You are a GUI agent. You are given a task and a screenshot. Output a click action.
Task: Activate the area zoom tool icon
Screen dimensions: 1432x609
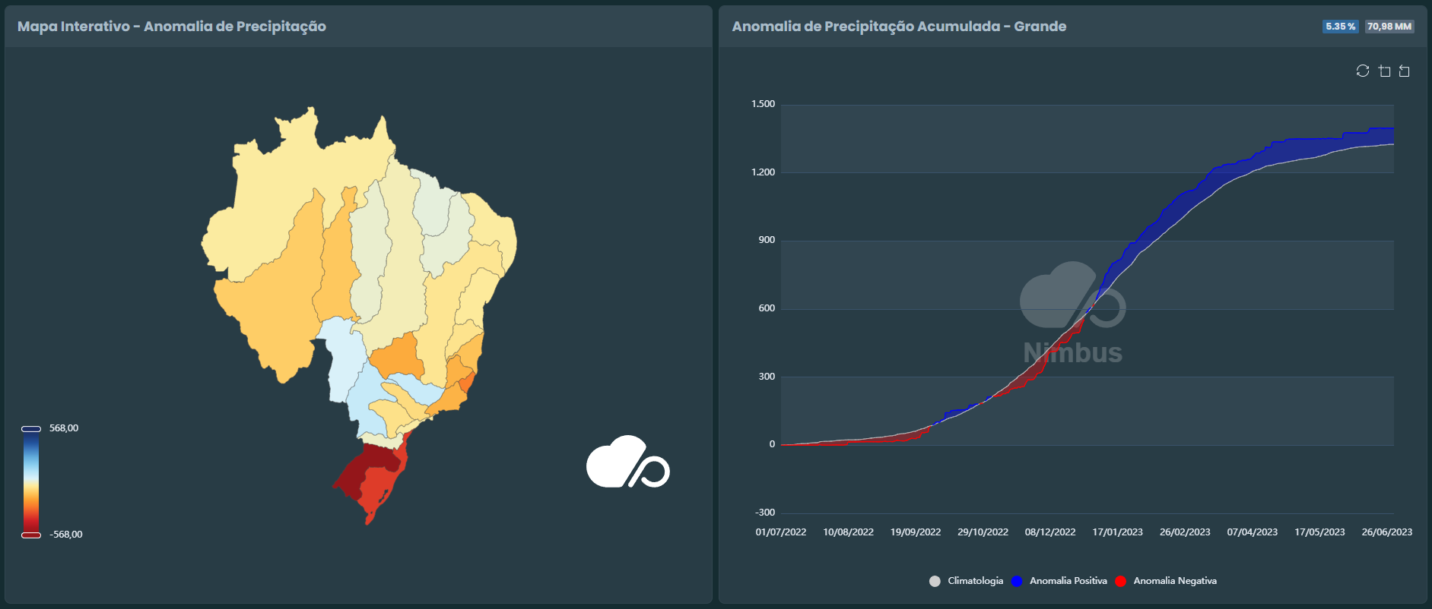[1384, 71]
